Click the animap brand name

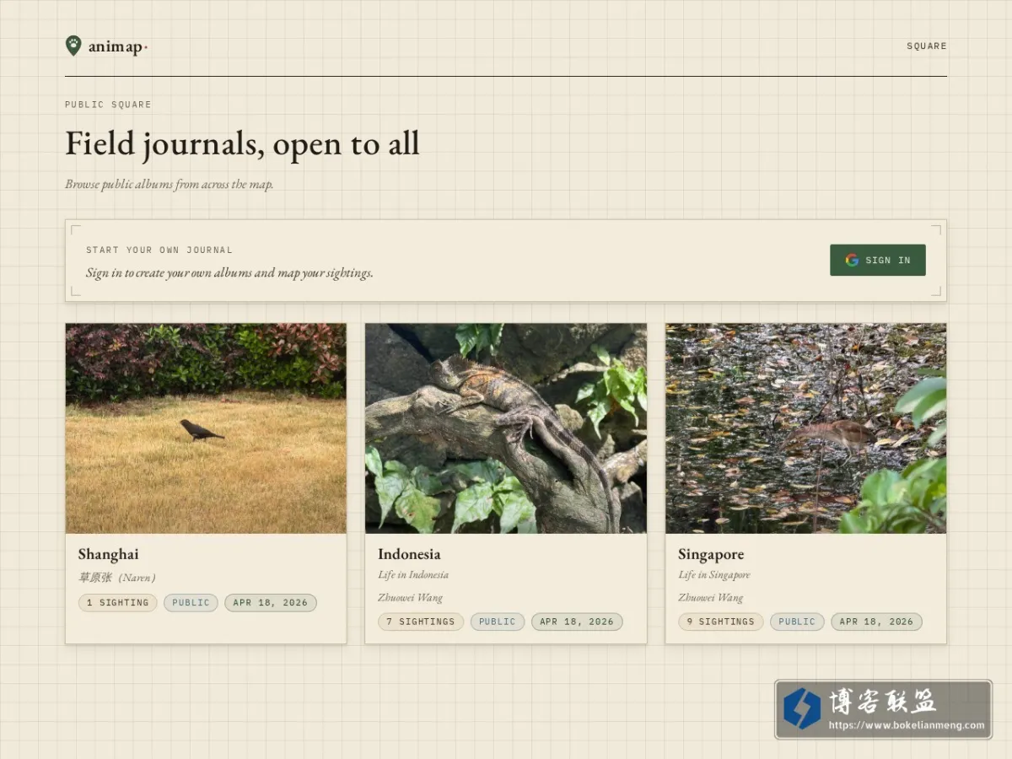pyautogui.click(x=116, y=47)
